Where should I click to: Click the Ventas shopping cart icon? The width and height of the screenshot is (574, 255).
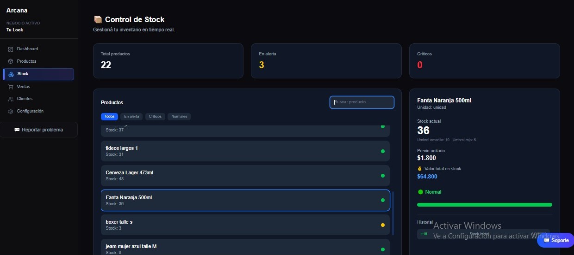click(x=11, y=87)
